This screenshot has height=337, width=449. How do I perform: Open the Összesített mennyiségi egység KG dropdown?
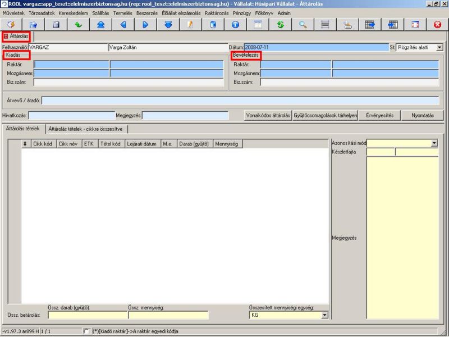click(324, 316)
